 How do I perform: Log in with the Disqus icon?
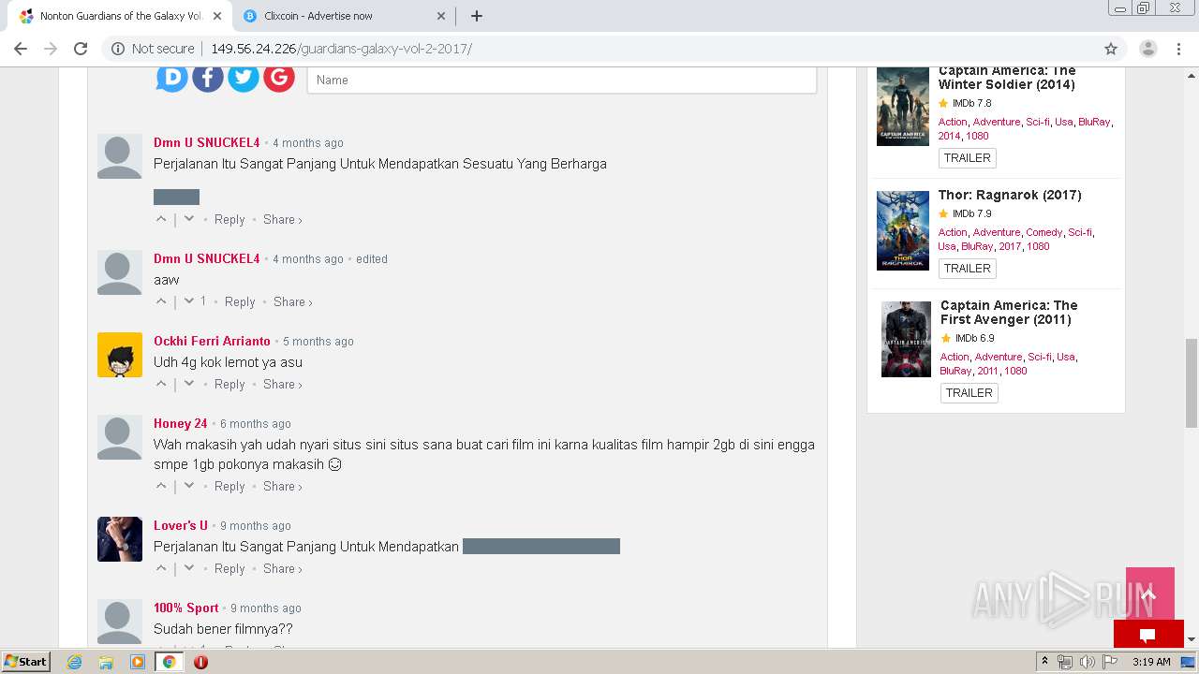click(x=172, y=77)
